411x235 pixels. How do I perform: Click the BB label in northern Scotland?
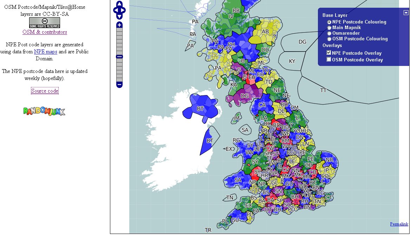[x=236, y=11]
